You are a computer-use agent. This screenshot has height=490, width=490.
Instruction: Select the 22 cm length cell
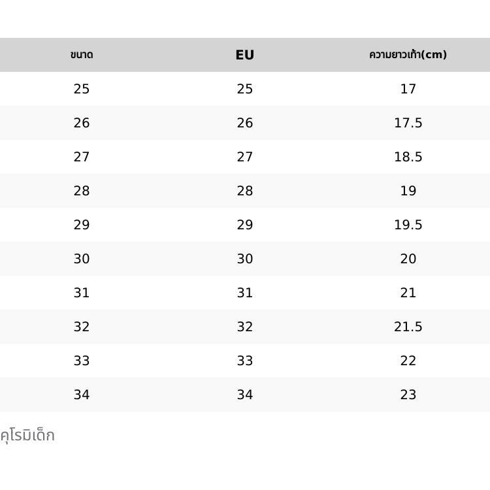click(408, 361)
